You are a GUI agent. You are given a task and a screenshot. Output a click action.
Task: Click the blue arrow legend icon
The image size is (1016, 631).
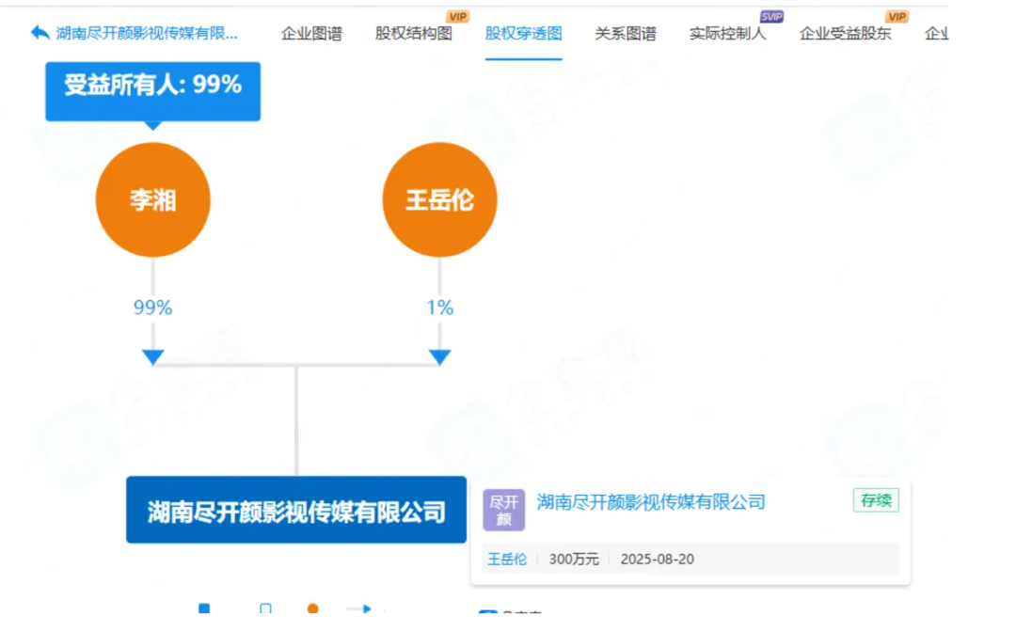tap(362, 609)
